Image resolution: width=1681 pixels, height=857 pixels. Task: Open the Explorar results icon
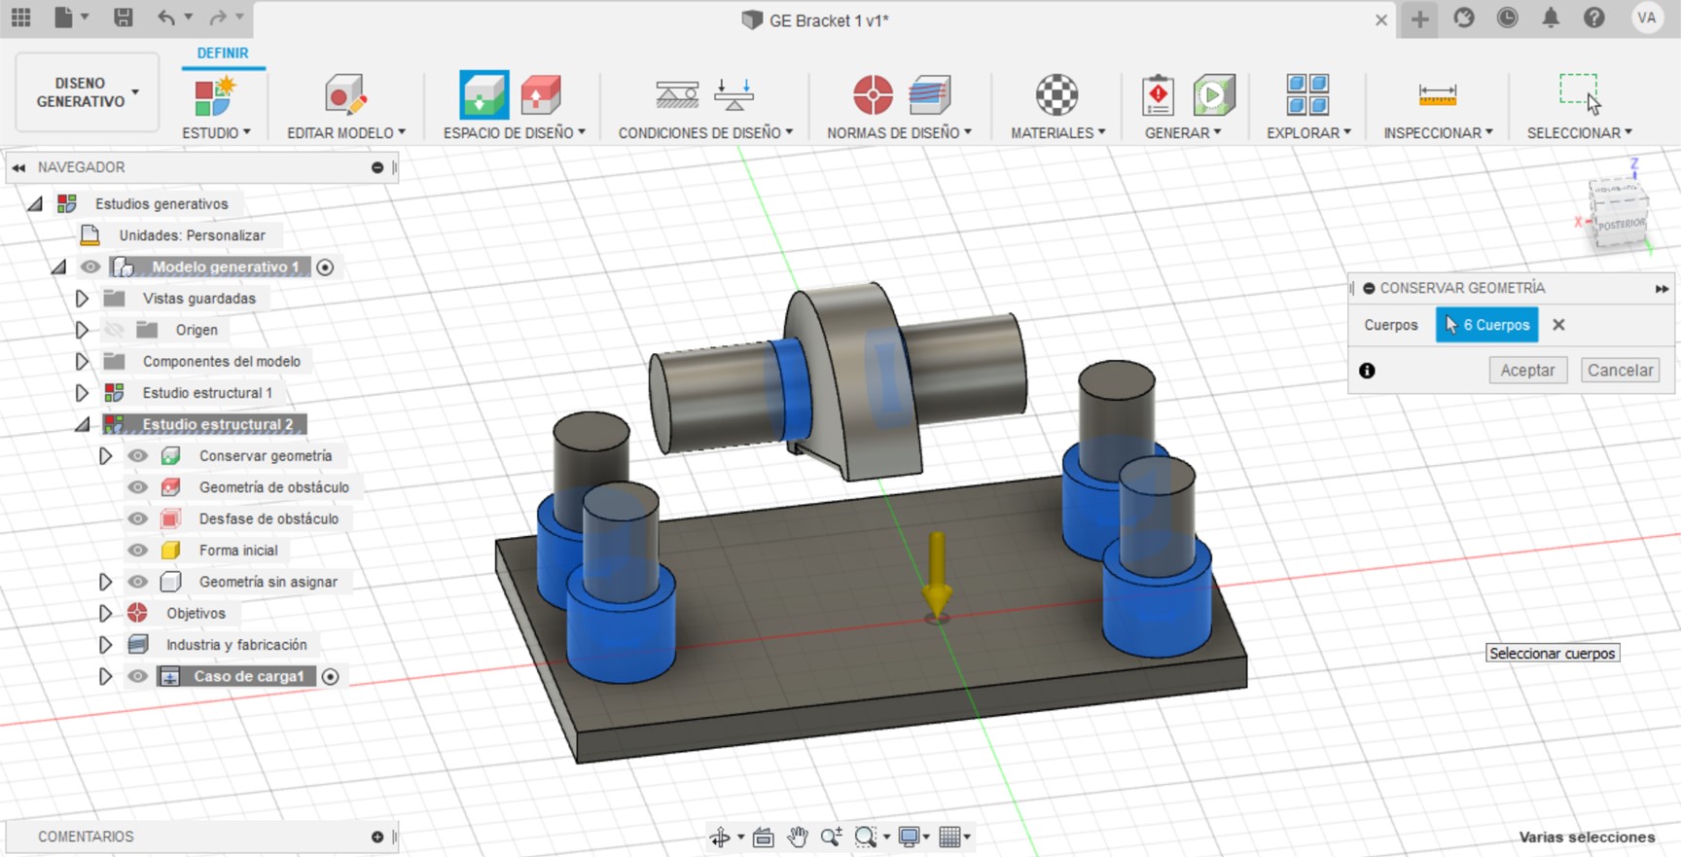pyautogui.click(x=1307, y=95)
